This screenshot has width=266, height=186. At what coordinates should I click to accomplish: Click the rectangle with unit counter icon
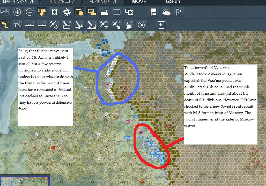click(x=129, y=12)
